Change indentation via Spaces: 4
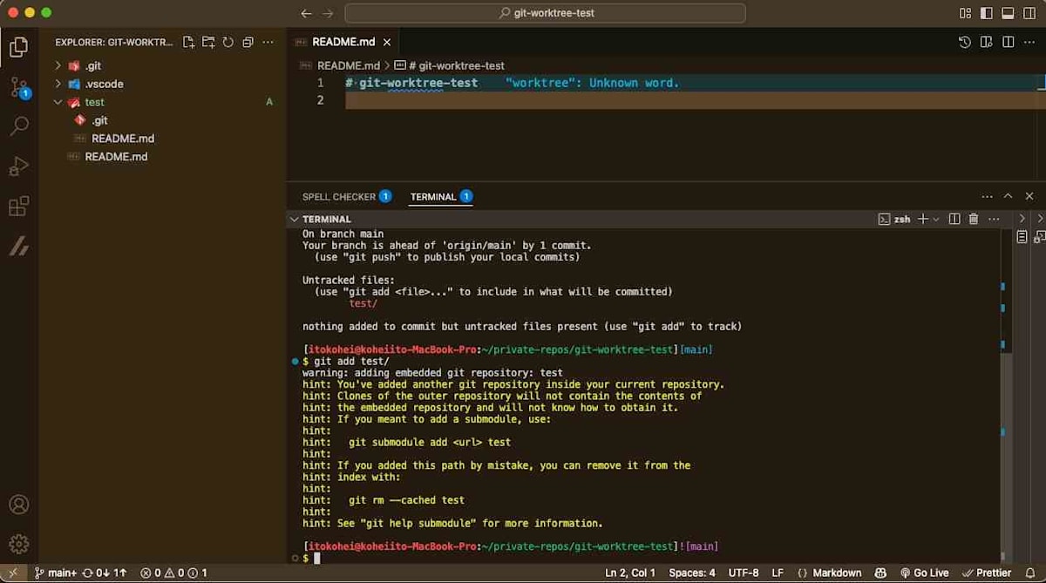The image size is (1046, 583). [x=691, y=573]
